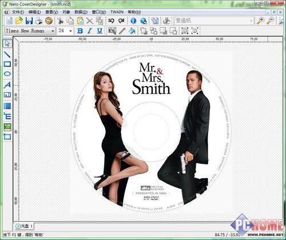Toggle italic formatting

click(x=90, y=30)
